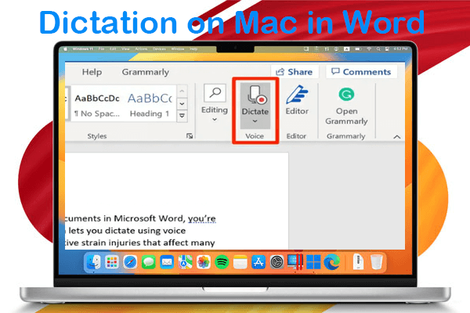
Task: Switch to the Help ribbon tab
Action: click(92, 72)
